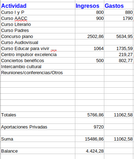Image resolution: width=134 pixels, height=159 pixels.
Task: Select the Curso Educar para vivir cell
Action: [38, 48]
